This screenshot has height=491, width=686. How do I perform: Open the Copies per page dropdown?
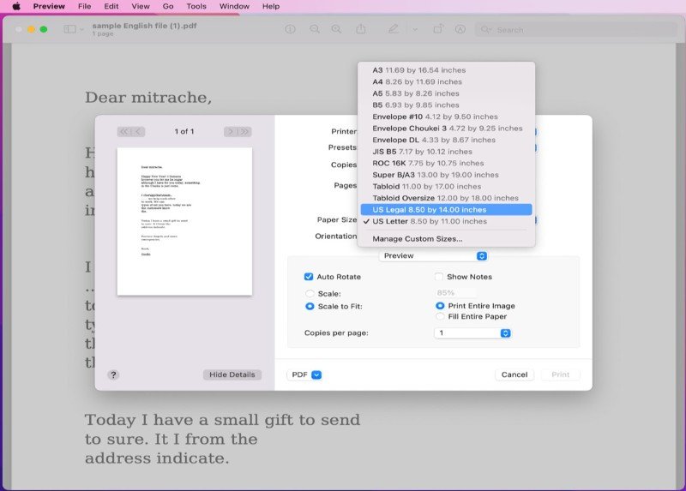point(472,333)
